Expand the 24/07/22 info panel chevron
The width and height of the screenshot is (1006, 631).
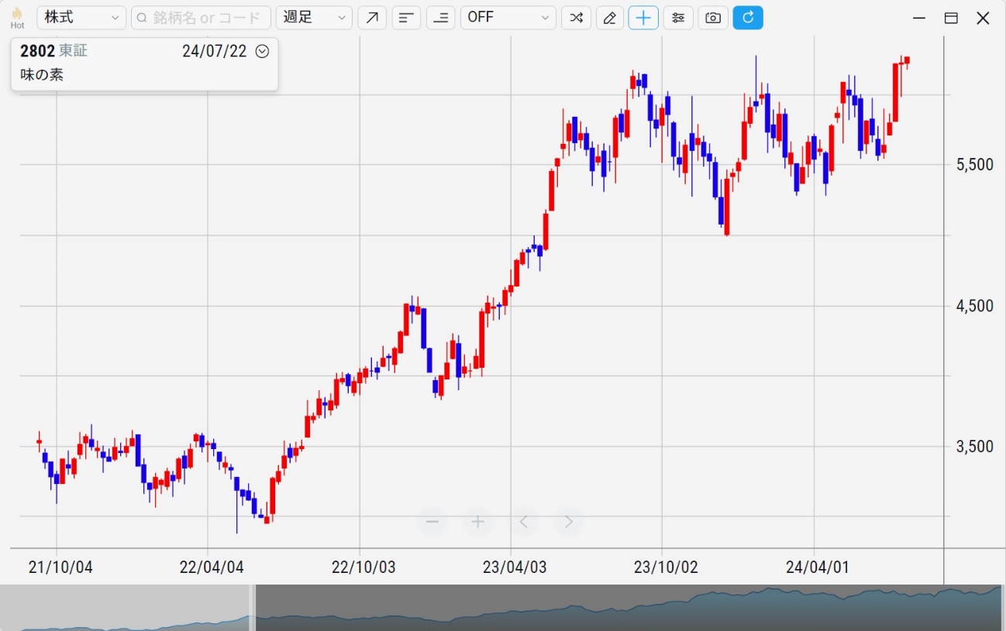[x=262, y=52]
